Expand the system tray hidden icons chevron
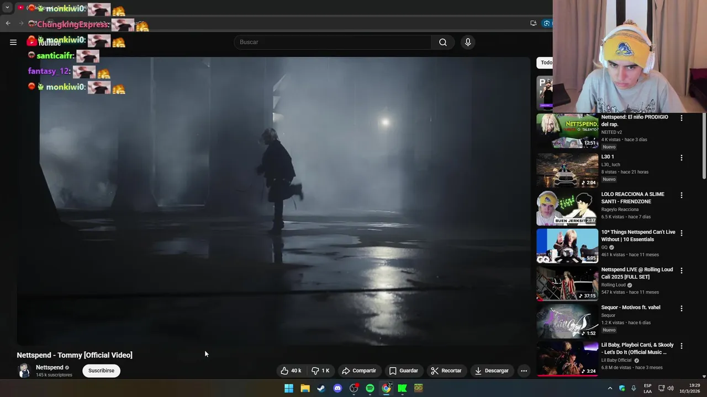The height and width of the screenshot is (397, 707). pyautogui.click(x=610, y=388)
